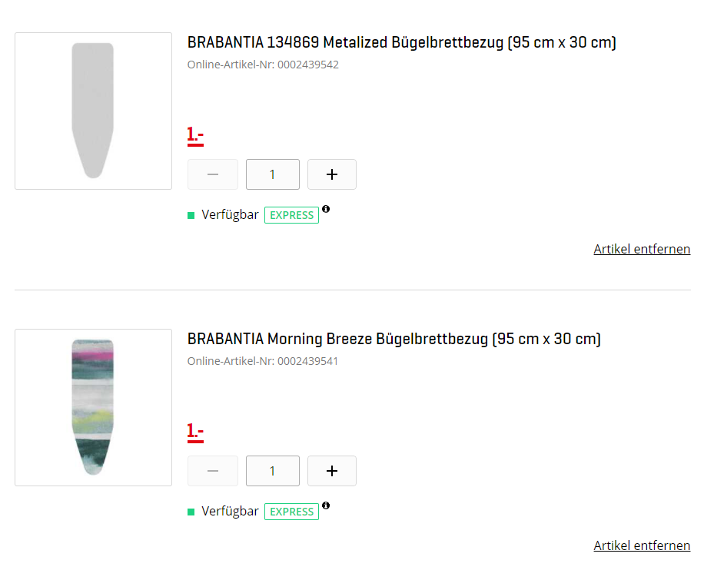Increase quantity of Morning Breeze Bügelbrettbezug
The height and width of the screenshot is (580, 704).
coord(332,471)
